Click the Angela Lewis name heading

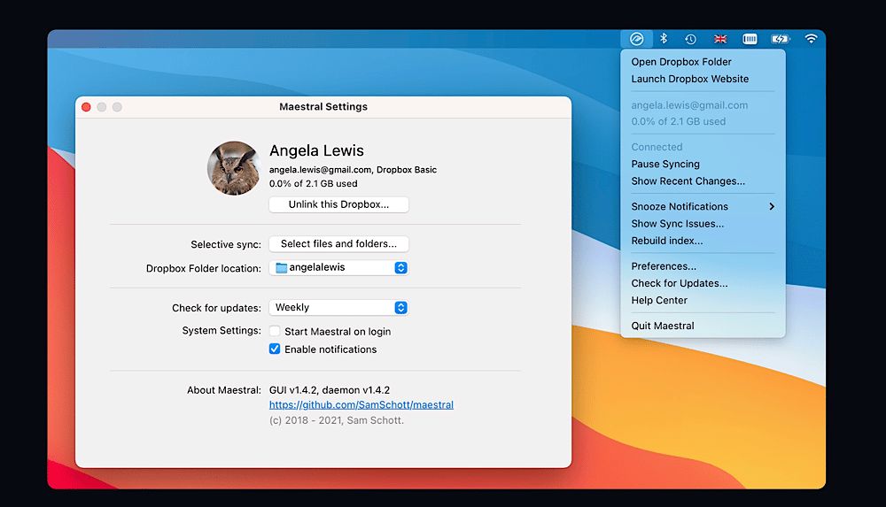(316, 150)
